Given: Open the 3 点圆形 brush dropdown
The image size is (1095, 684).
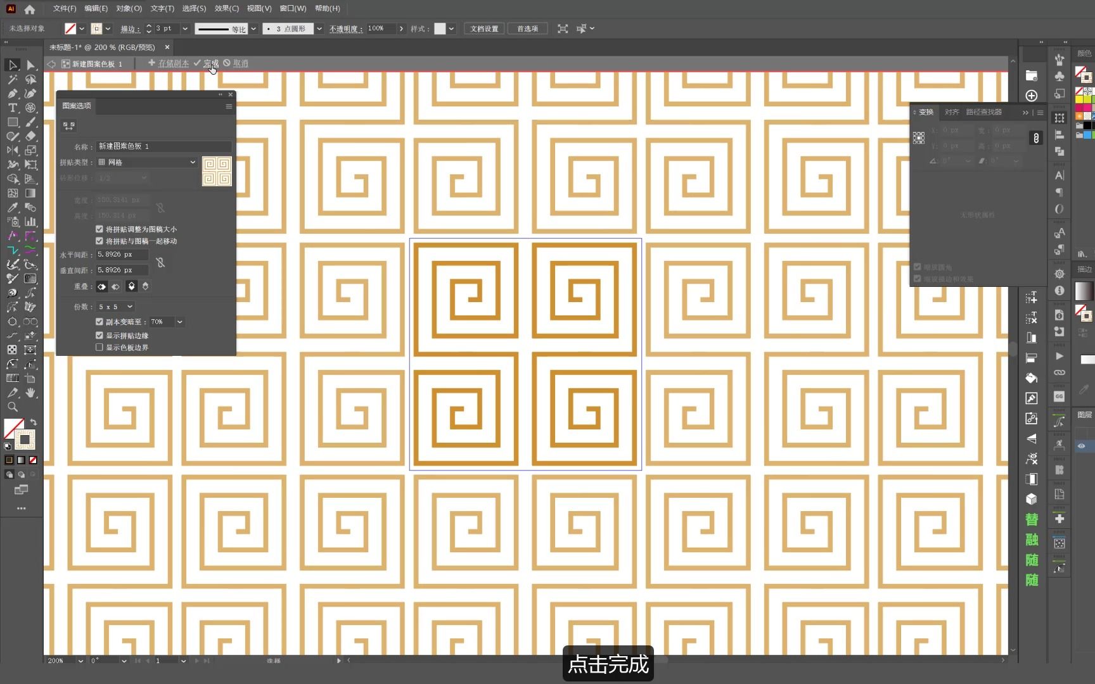Looking at the screenshot, I should (319, 28).
